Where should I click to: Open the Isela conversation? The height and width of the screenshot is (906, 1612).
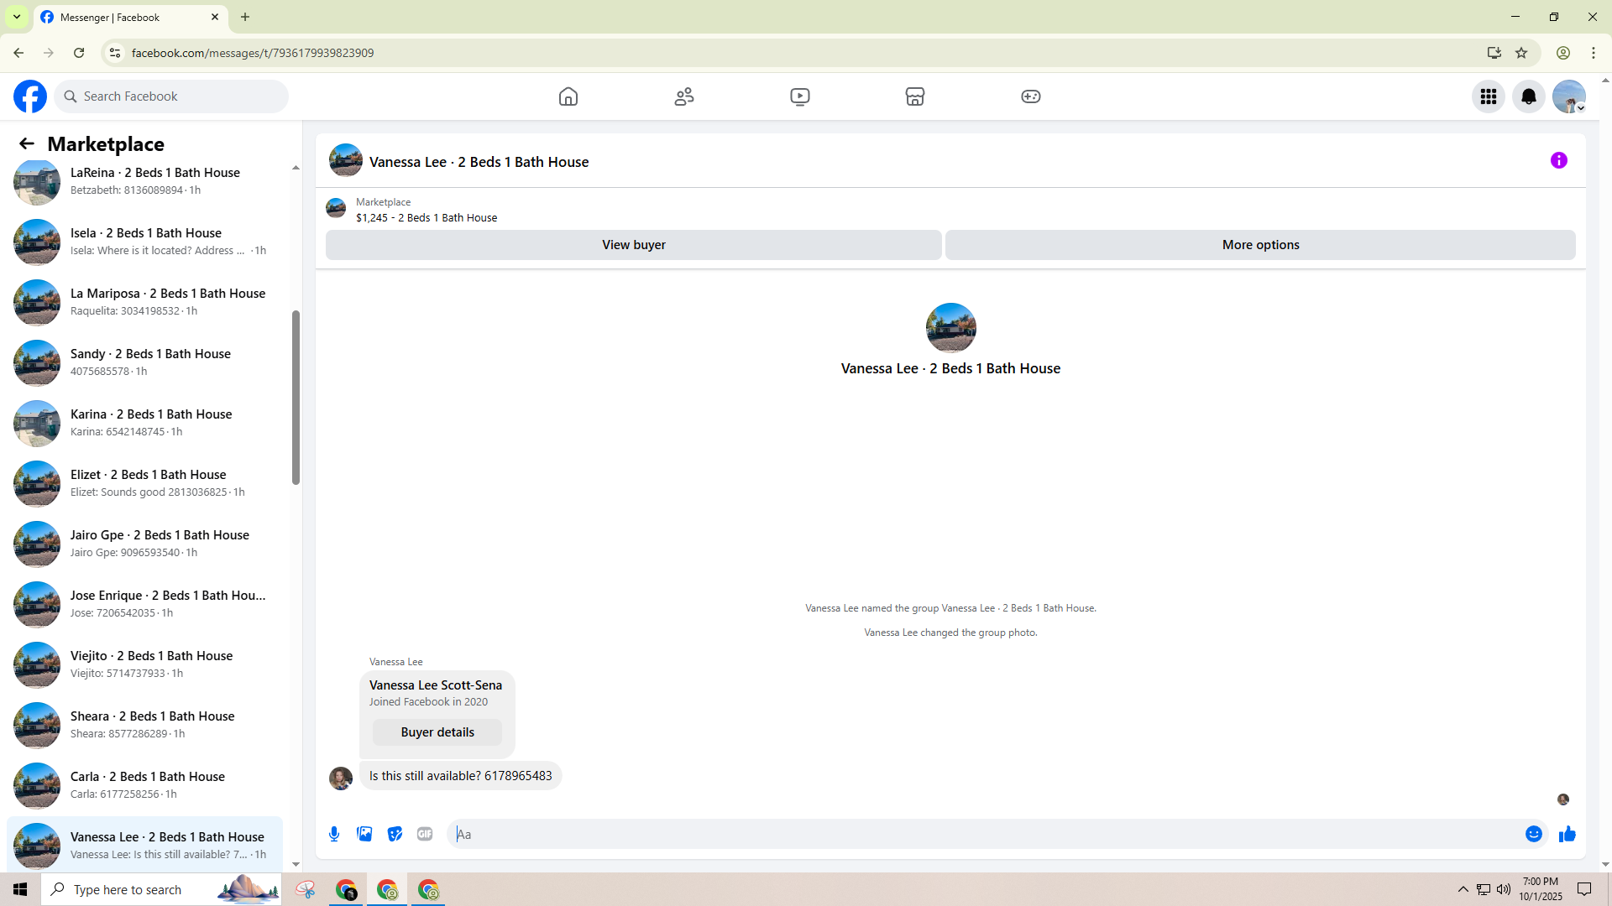[144, 242]
